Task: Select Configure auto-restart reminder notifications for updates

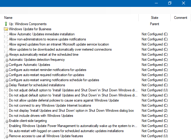Action: (x=48, y=70)
